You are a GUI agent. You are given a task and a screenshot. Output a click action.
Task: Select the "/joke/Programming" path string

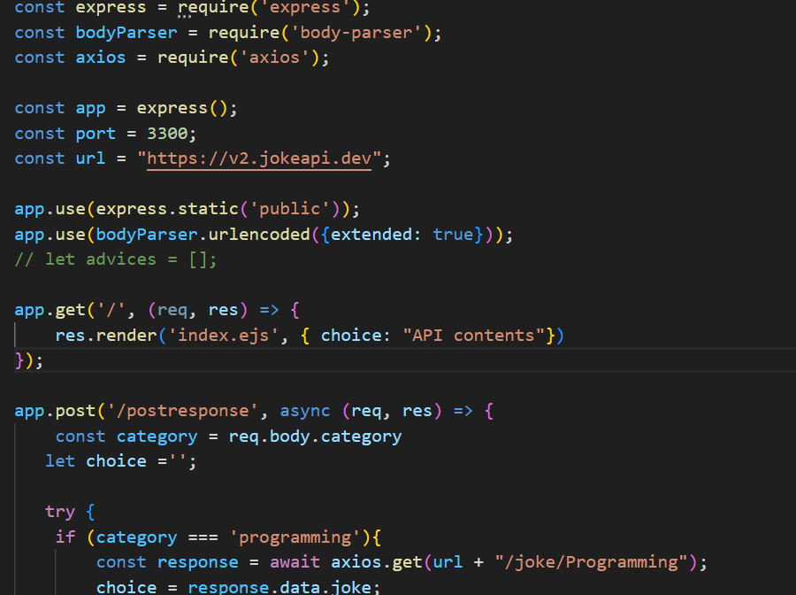[x=591, y=562]
